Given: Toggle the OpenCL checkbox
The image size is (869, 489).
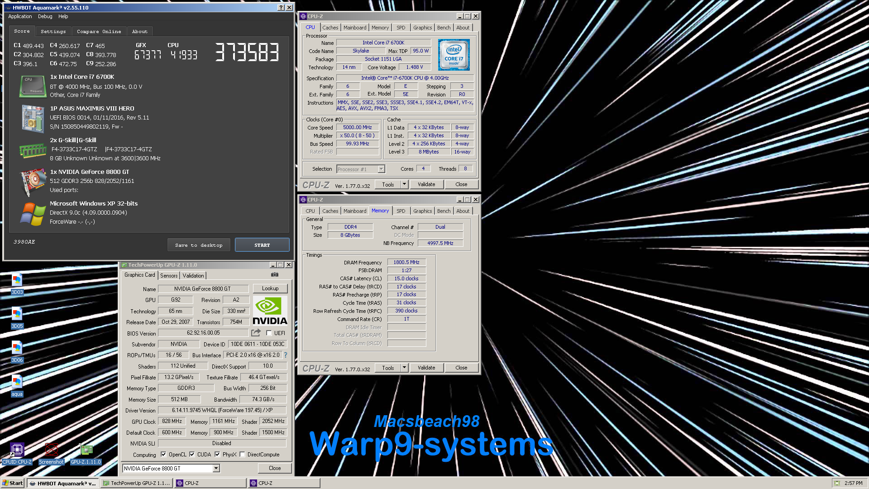Looking at the screenshot, I should (x=163, y=455).
